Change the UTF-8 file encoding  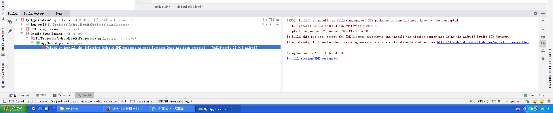click(x=497, y=101)
